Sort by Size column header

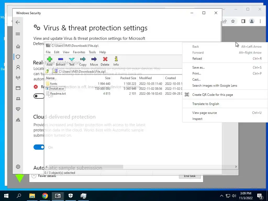click(99, 78)
